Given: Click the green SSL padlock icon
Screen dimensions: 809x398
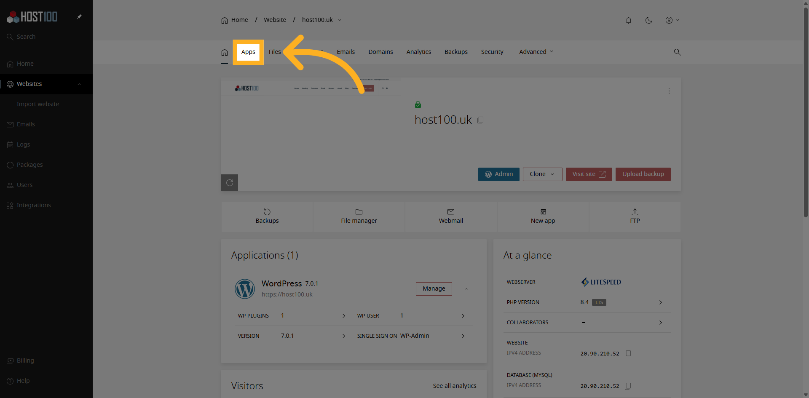Looking at the screenshot, I should click(418, 104).
